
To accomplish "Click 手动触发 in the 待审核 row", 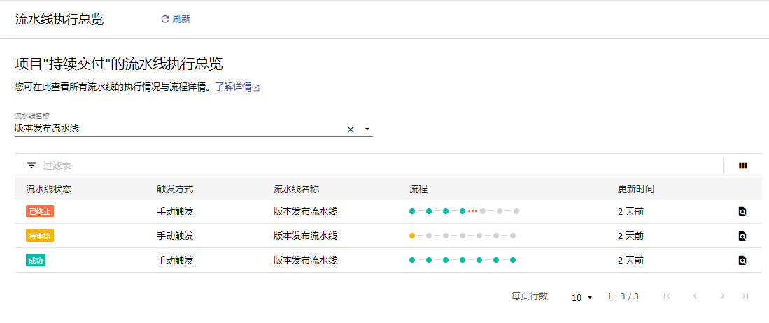I will [x=175, y=236].
